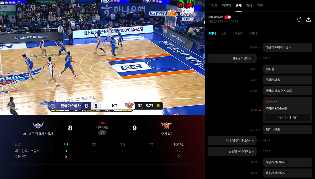Select the 팀리바운드 play entry
315x179 pixels.
tap(287, 130)
